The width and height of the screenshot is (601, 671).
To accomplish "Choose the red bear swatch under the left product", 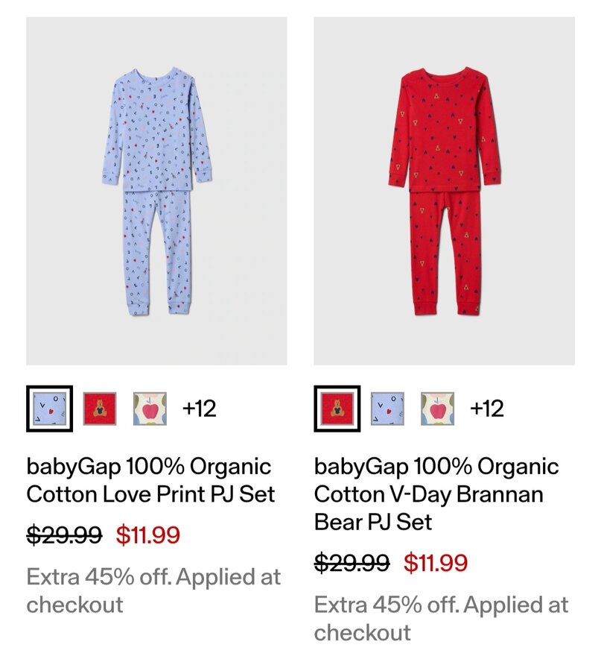I will pyautogui.click(x=99, y=409).
